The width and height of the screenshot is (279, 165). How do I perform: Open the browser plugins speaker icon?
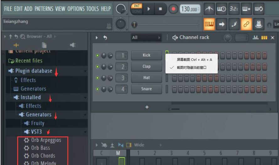(x=72, y=45)
